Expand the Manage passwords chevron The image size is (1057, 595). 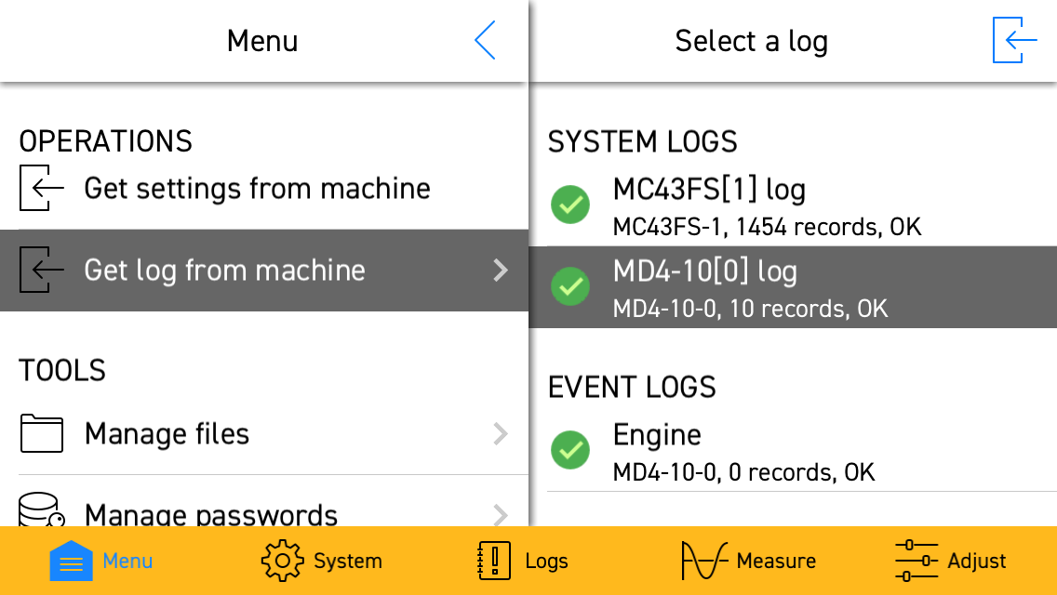(x=501, y=515)
